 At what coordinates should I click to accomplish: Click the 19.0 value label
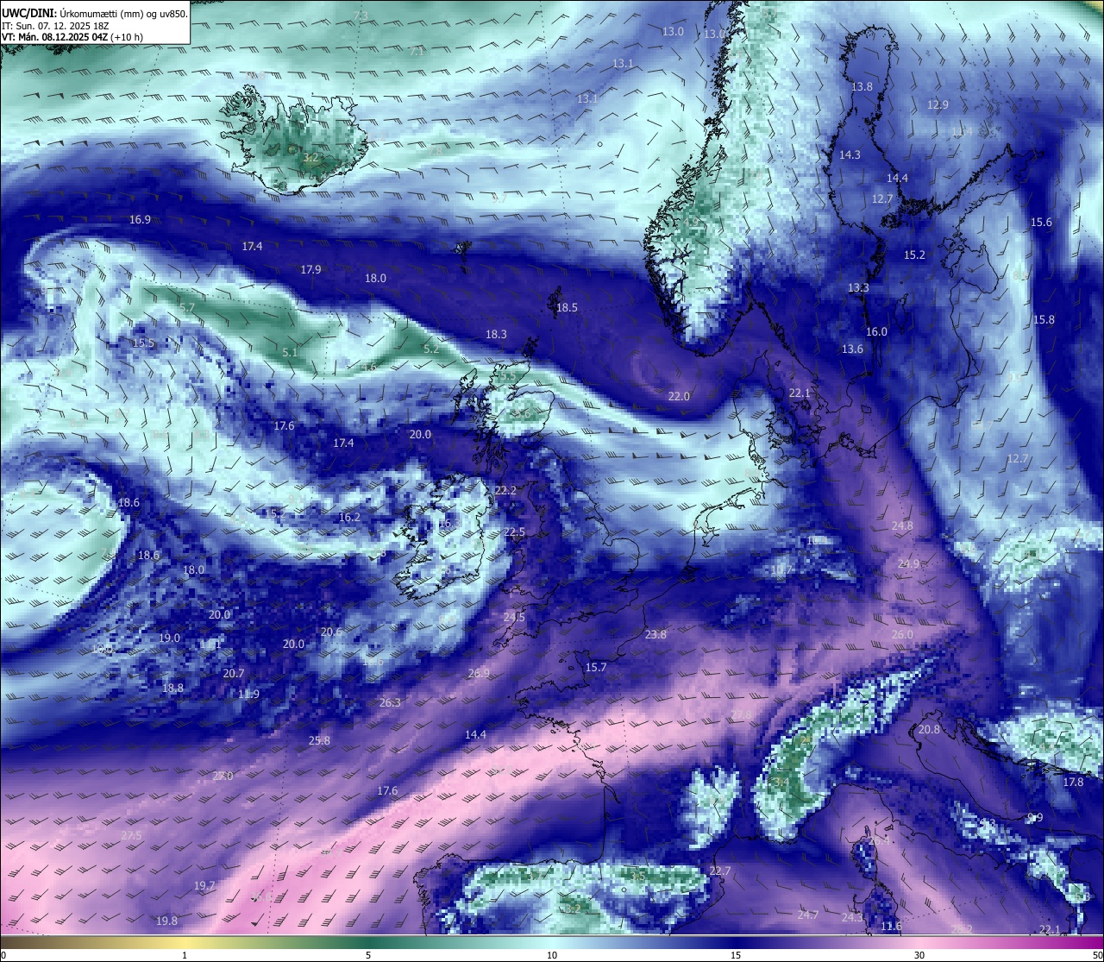point(170,638)
